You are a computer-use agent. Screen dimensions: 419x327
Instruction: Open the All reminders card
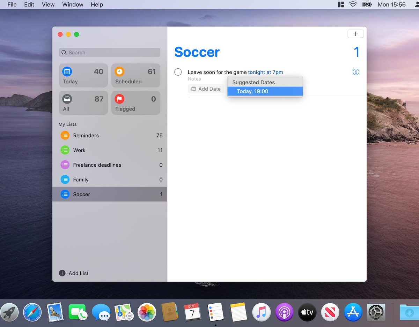point(83,103)
